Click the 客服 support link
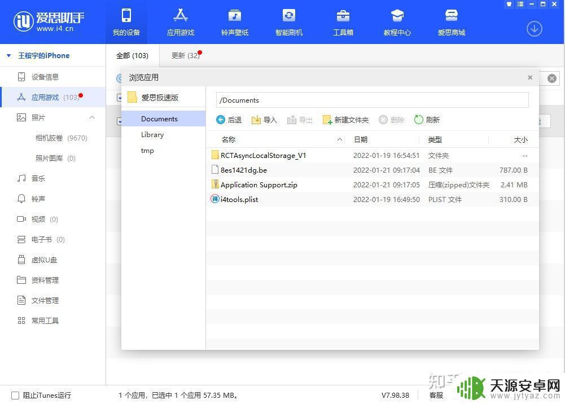The image size is (565, 404). point(436,396)
